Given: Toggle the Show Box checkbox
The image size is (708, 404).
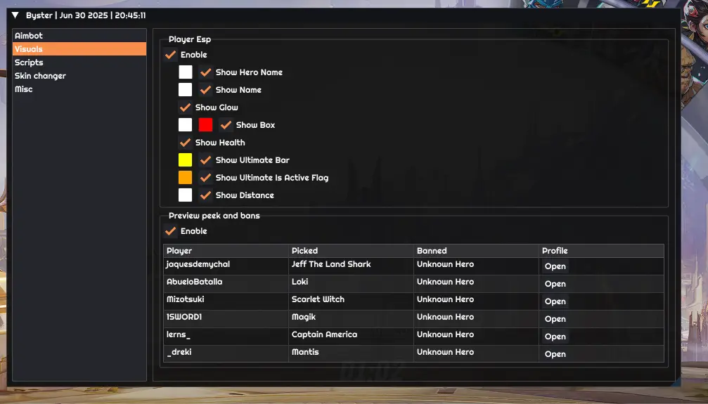Looking at the screenshot, I should tap(226, 125).
